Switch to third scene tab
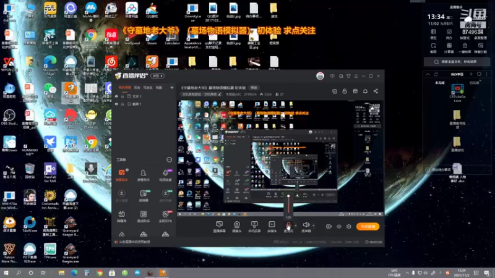The image size is (495, 278). click(x=148, y=88)
